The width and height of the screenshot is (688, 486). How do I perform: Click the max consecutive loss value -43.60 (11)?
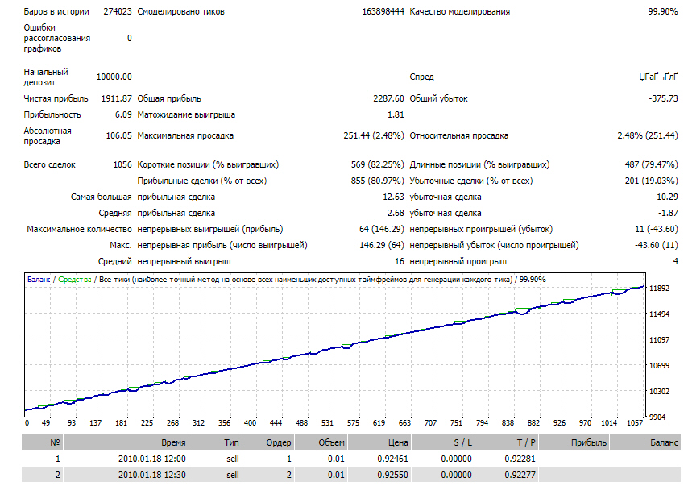coord(657,245)
